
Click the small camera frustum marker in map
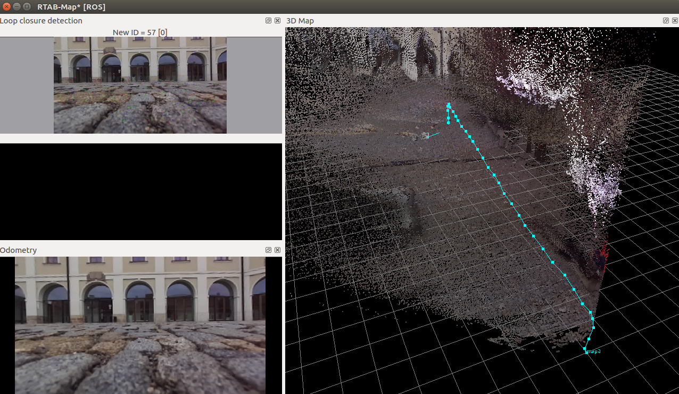pyautogui.click(x=425, y=136)
